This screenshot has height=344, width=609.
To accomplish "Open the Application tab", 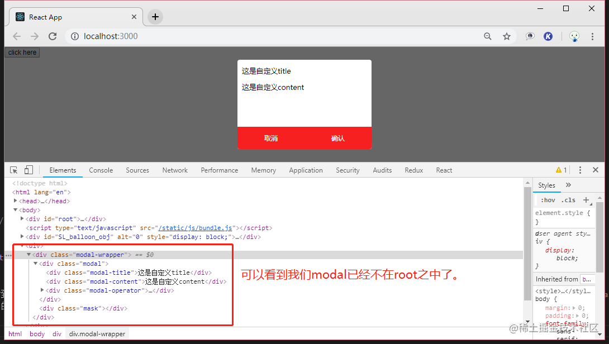I will (306, 170).
